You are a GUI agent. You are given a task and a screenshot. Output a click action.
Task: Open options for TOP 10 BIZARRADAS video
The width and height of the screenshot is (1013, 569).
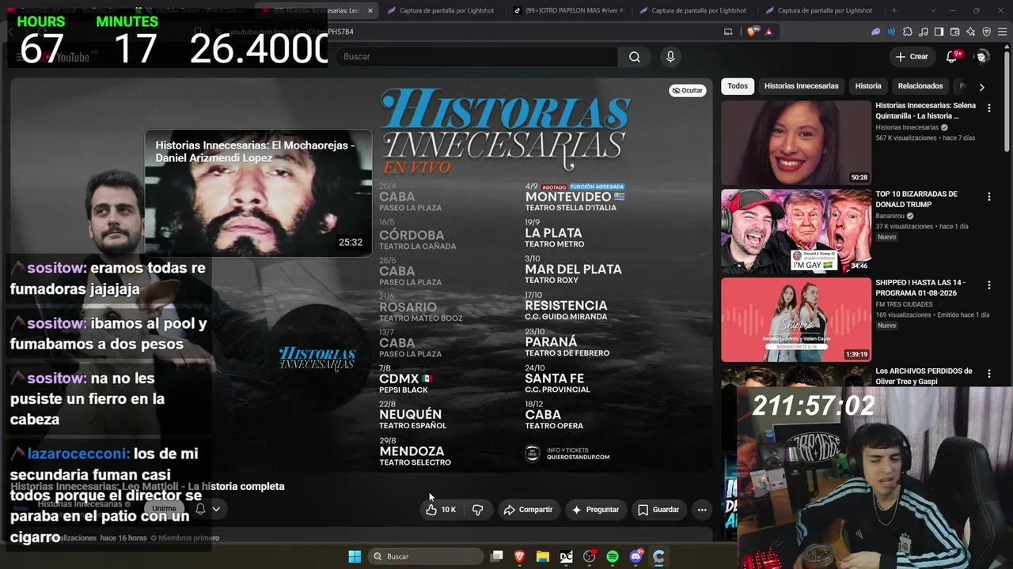pyautogui.click(x=988, y=197)
